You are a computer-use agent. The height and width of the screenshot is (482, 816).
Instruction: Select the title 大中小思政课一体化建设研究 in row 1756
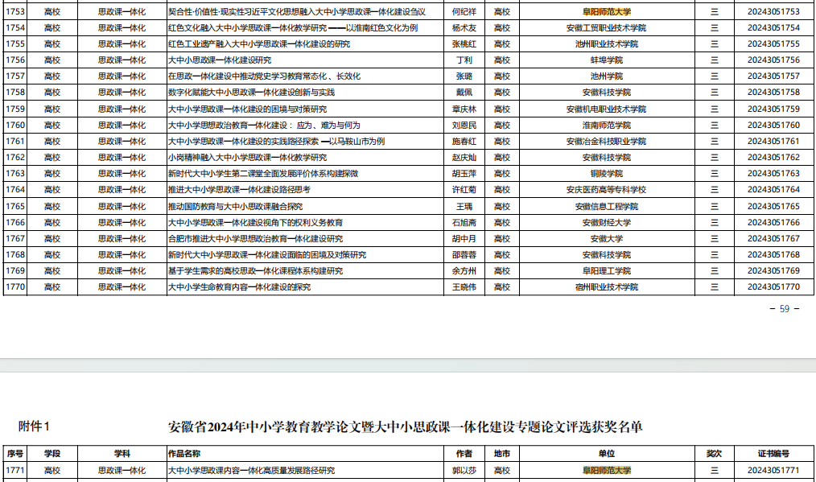(x=219, y=60)
